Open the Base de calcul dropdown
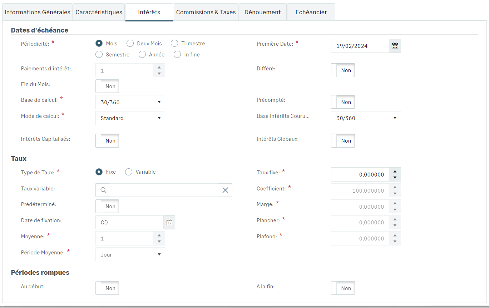Image resolution: width=489 pixels, height=308 pixels. [x=130, y=102]
